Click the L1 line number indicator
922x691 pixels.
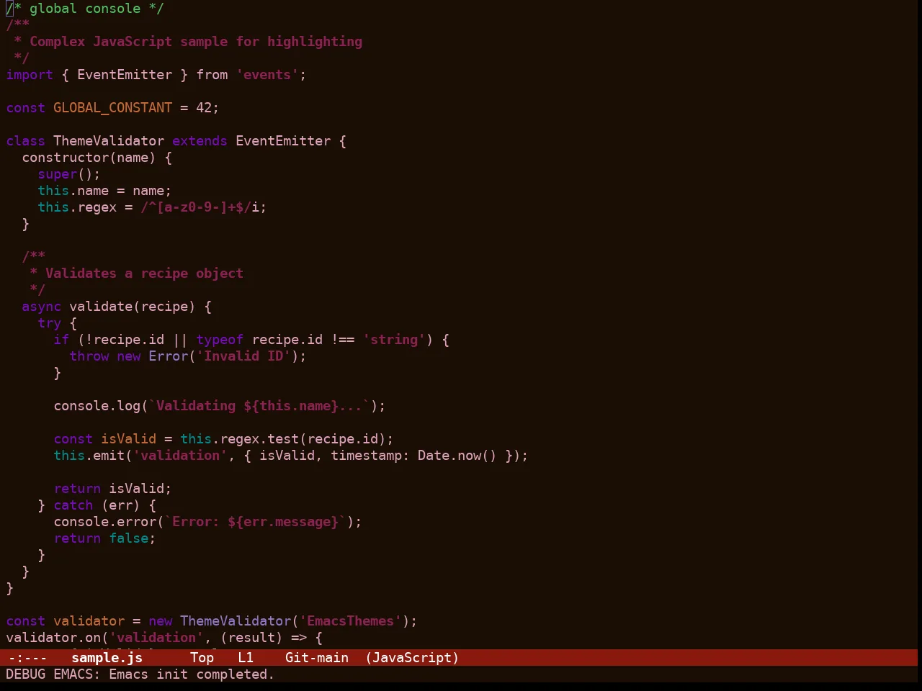(246, 658)
